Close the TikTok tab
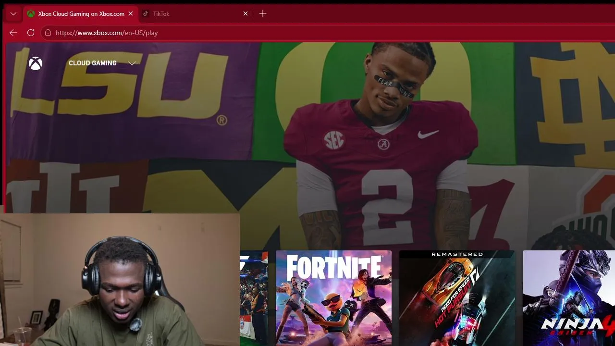 pyautogui.click(x=246, y=14)
